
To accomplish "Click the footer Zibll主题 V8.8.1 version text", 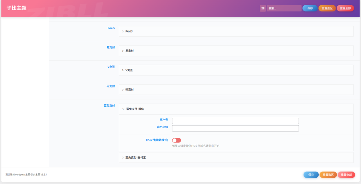I will (39, 174).
